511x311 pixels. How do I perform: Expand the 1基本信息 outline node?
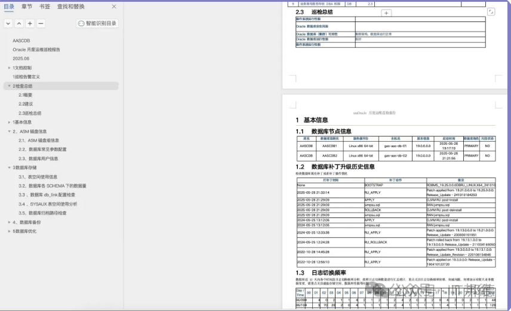pos(9,122)
